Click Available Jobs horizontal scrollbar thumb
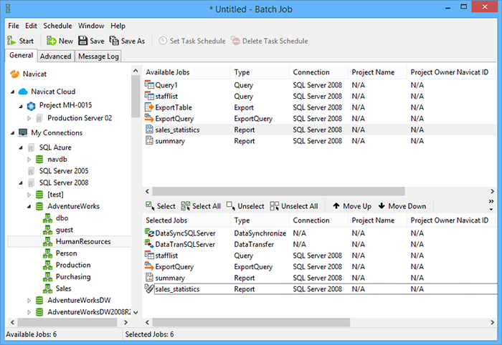This screenshot has width=502, height=345. pyautogui.click(x=278, y=191)
